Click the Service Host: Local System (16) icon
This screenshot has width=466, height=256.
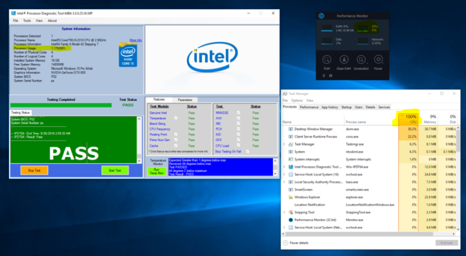[x=290, y=175]
